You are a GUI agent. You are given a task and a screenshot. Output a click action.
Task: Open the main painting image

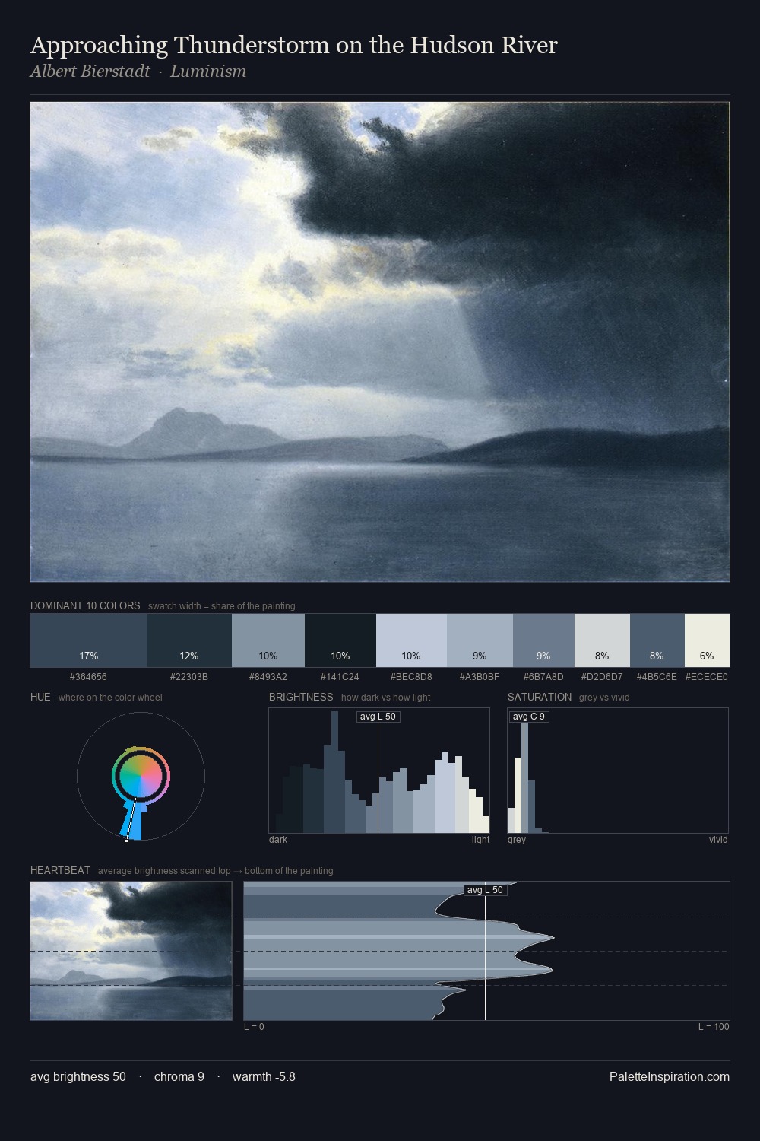(x=380, y=342)
